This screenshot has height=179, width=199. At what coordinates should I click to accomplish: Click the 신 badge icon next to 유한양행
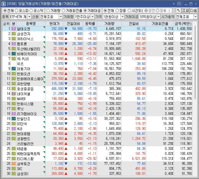14,84
